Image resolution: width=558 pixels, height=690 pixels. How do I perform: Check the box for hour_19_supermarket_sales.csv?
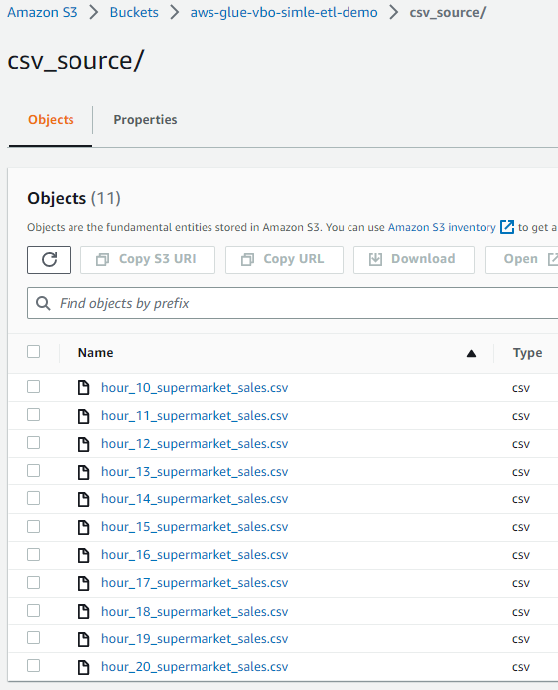[34, 638]
